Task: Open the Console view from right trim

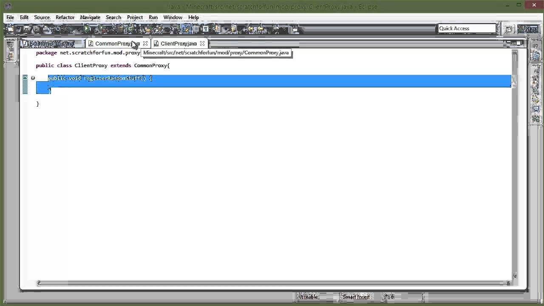Action: (x=536, y=108)
